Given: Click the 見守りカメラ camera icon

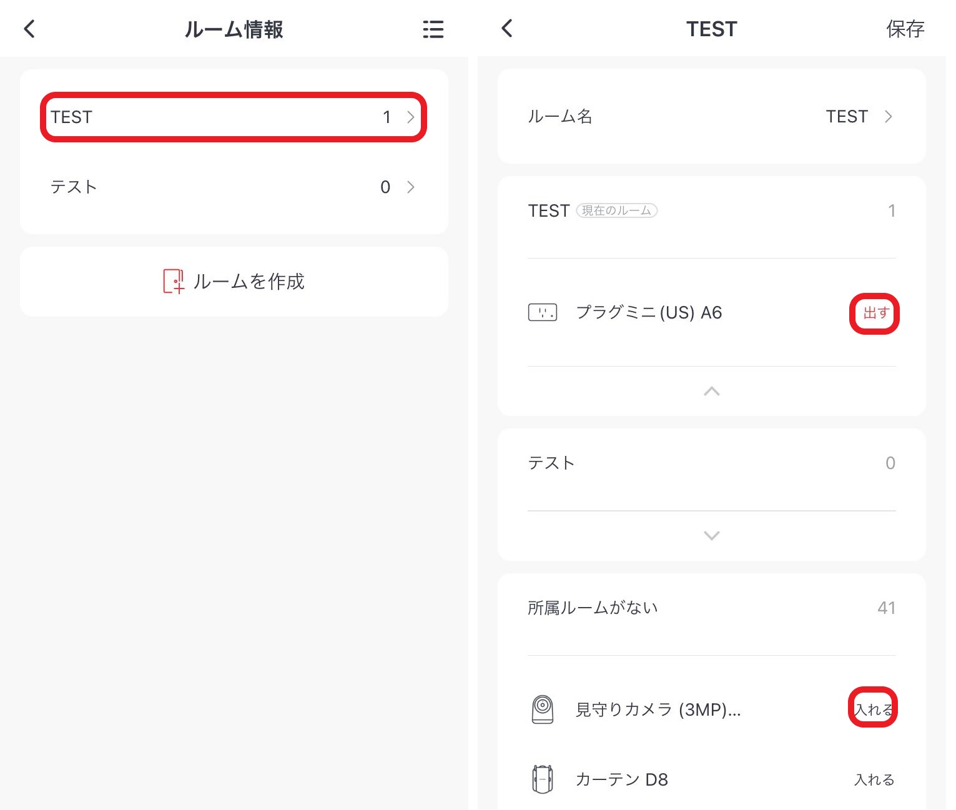Looking at the screenshot, I should [x=543, y=709].
